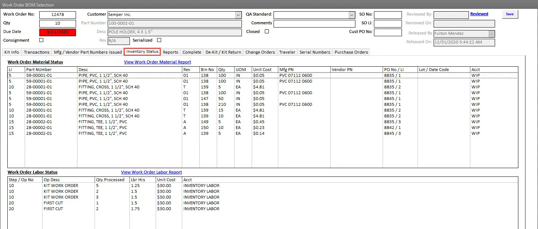Check the Closed checkbox

click(x=267, y=32)
